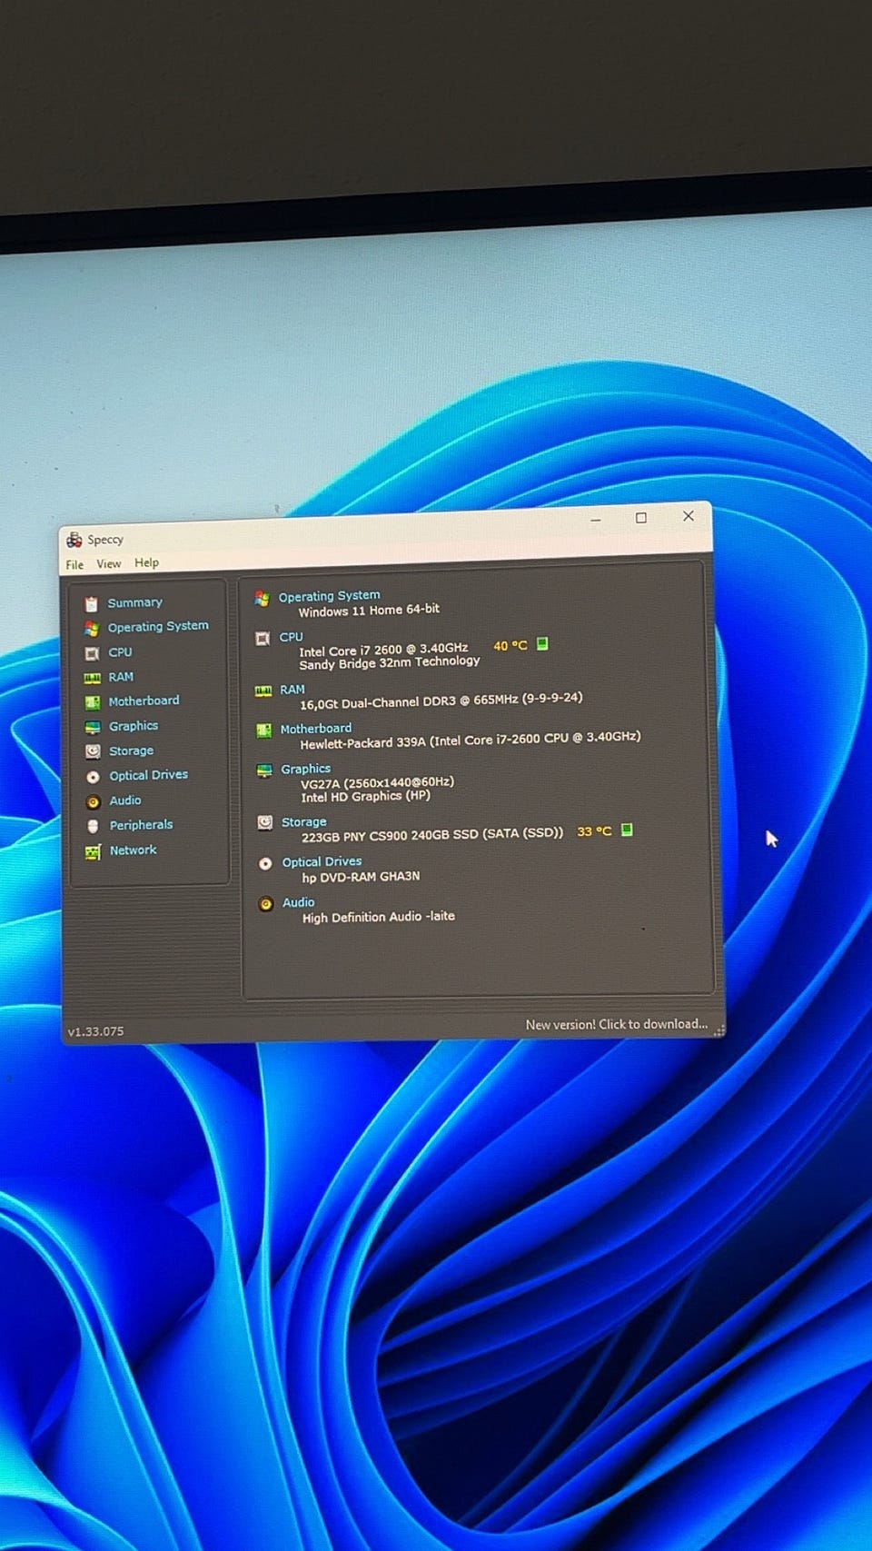
Task: Click the green storage temperature indicator
Action: click(627, 830)
